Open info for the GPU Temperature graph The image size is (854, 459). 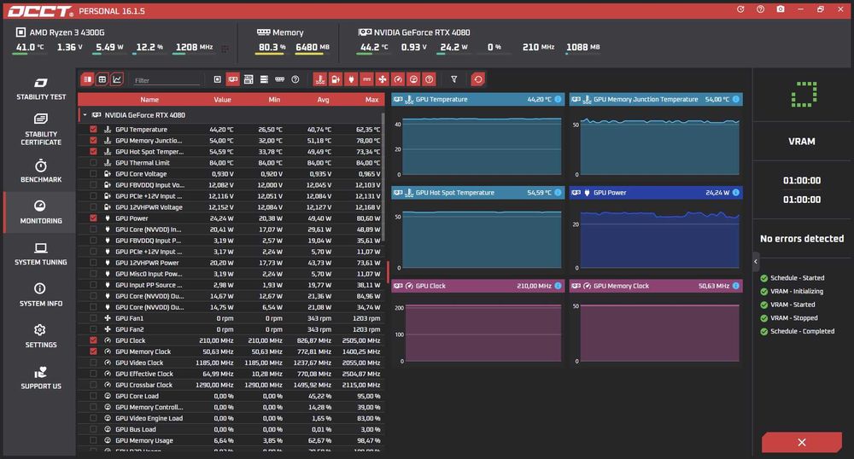click(x=558, y=99)
